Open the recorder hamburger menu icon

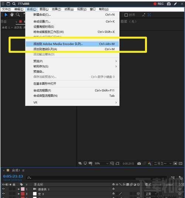(3, 4)
